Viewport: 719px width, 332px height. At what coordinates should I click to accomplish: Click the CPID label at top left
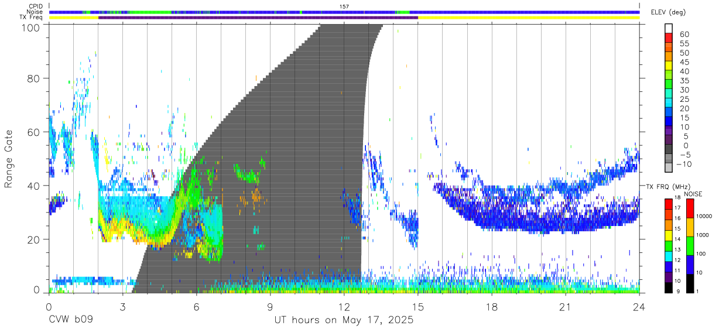(x=35, y=6)
